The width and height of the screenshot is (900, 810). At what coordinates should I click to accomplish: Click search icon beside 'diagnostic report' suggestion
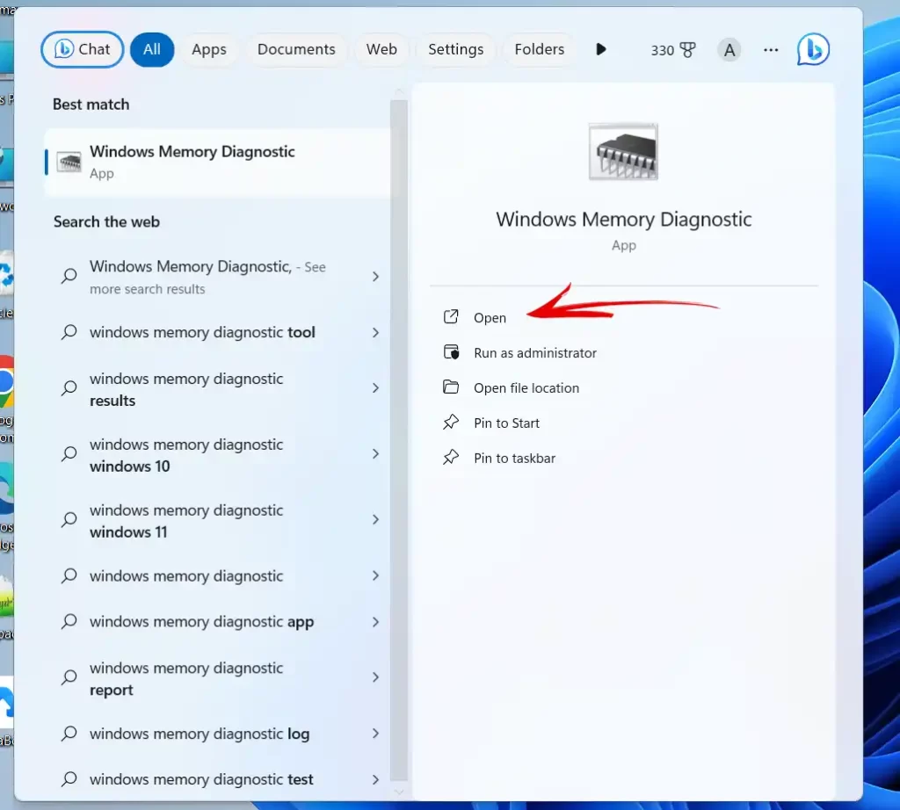pos(69,677)
